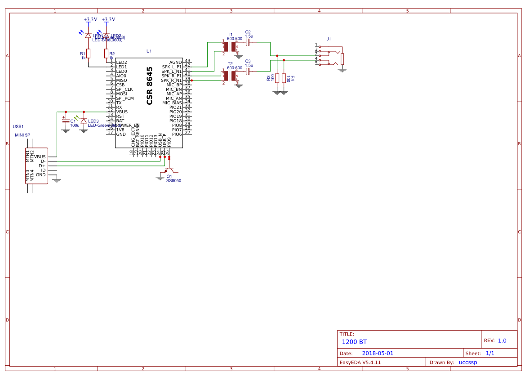The width and height of the screenshot is (529, 376).
Task: Click the U1 designator above the chip
Action: pos(149,51)
